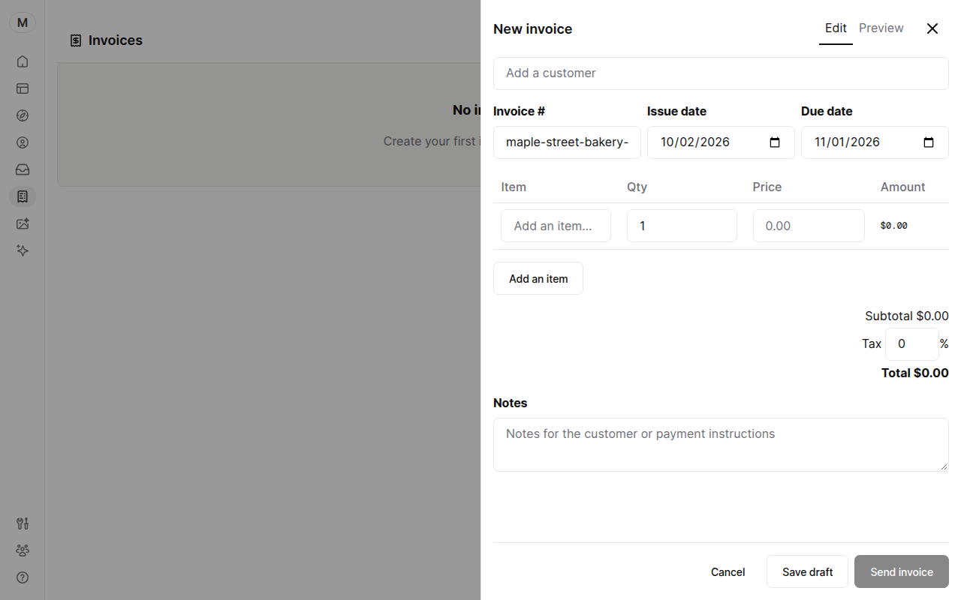The height and width of the screenshot is (600, 961).
Task: Switch to the Preview tab
Action: (x=881, y=28)
